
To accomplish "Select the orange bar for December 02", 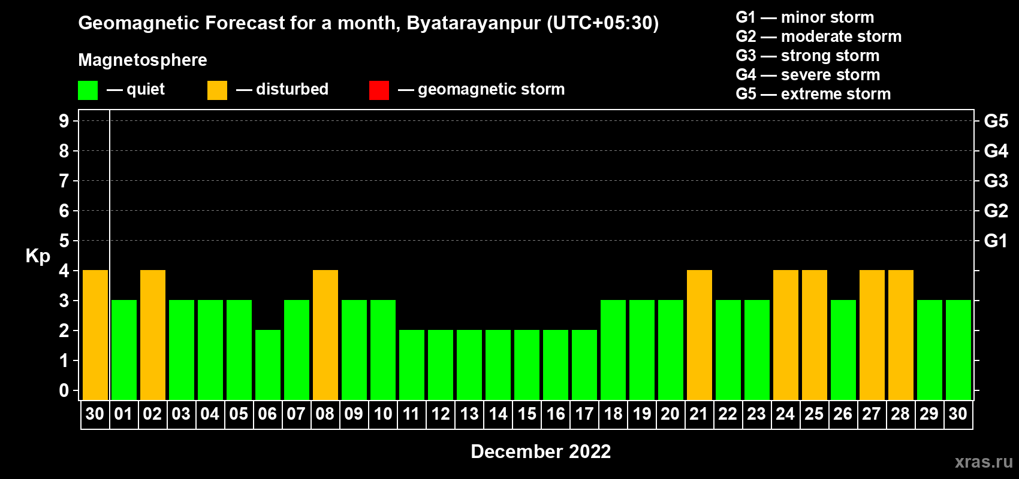I will [x=153, y=335].
